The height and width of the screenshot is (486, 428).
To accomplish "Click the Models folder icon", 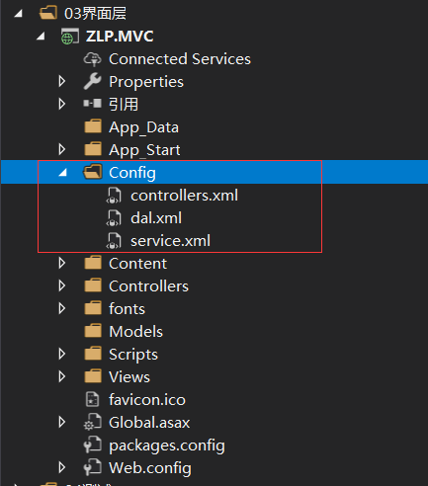I will click(93, 331).
